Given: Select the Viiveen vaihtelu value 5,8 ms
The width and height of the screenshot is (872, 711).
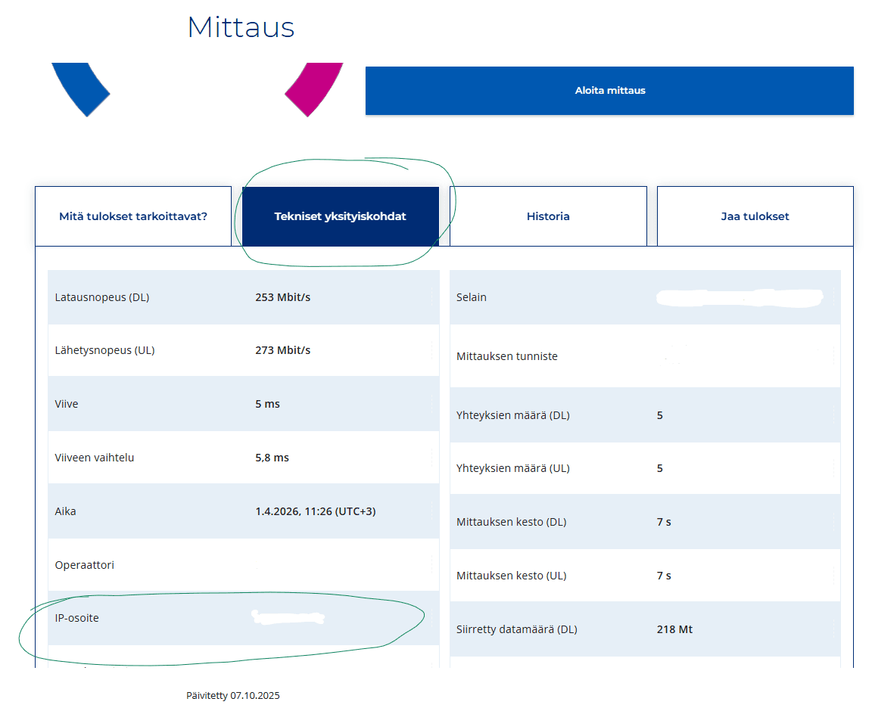Looking at the screenshot, I should [272, 457].
